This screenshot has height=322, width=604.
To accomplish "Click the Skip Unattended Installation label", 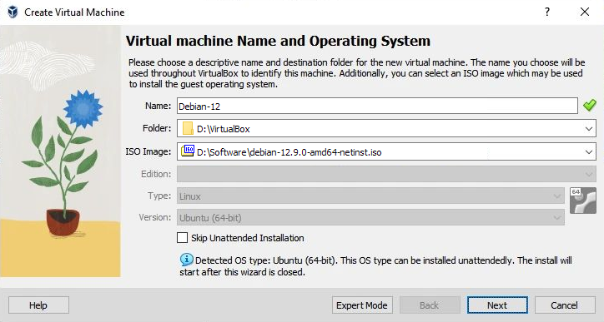I will pos(248,238).
